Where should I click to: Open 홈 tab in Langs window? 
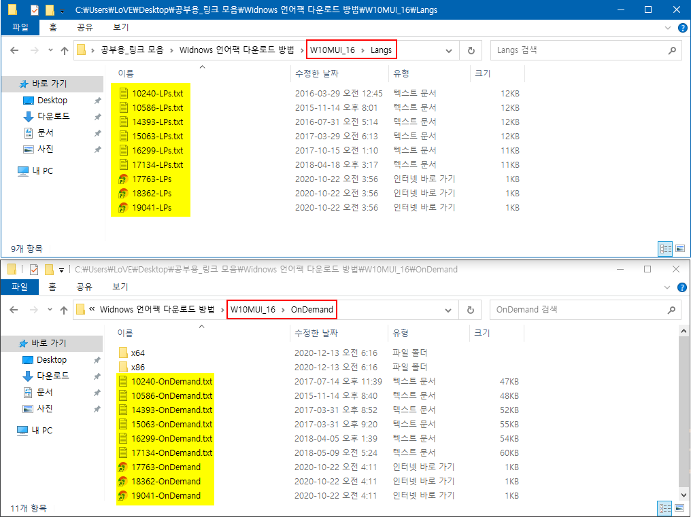tap(53, 27)
